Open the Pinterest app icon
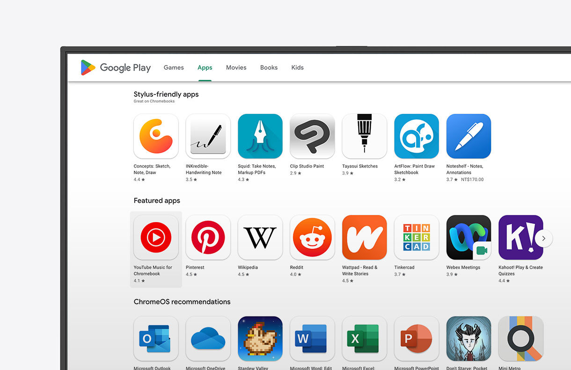 point(208,237)
